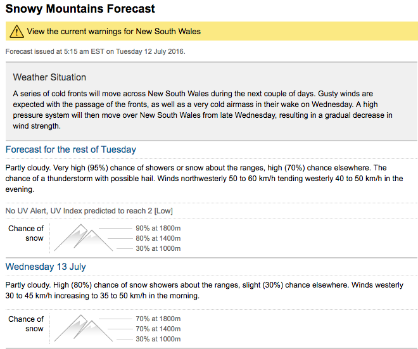
Task: Click the Tuesday partly cloudy forecast paragraph
Action: pos(204,179)
